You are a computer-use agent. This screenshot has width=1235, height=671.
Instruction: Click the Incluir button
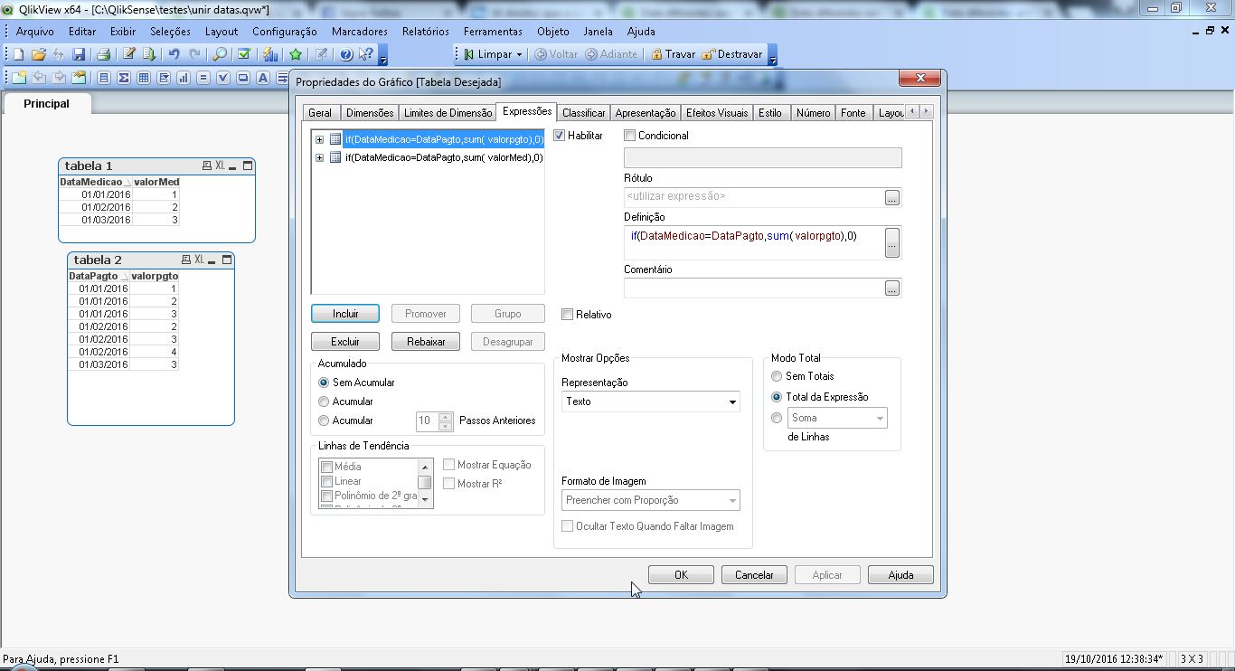tap(345, 314)
